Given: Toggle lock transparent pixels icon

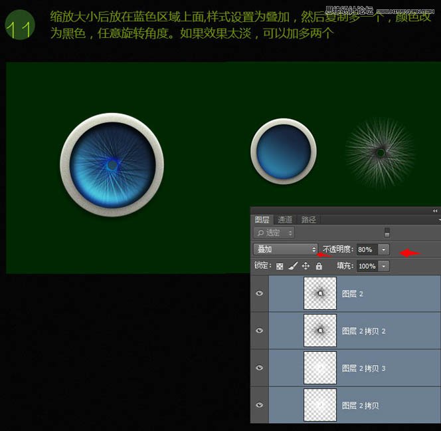Looking at the screenshot, I should 280,267.
